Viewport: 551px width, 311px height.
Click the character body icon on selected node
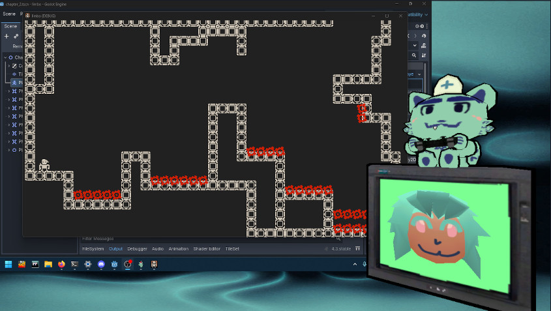coord(14,83)
